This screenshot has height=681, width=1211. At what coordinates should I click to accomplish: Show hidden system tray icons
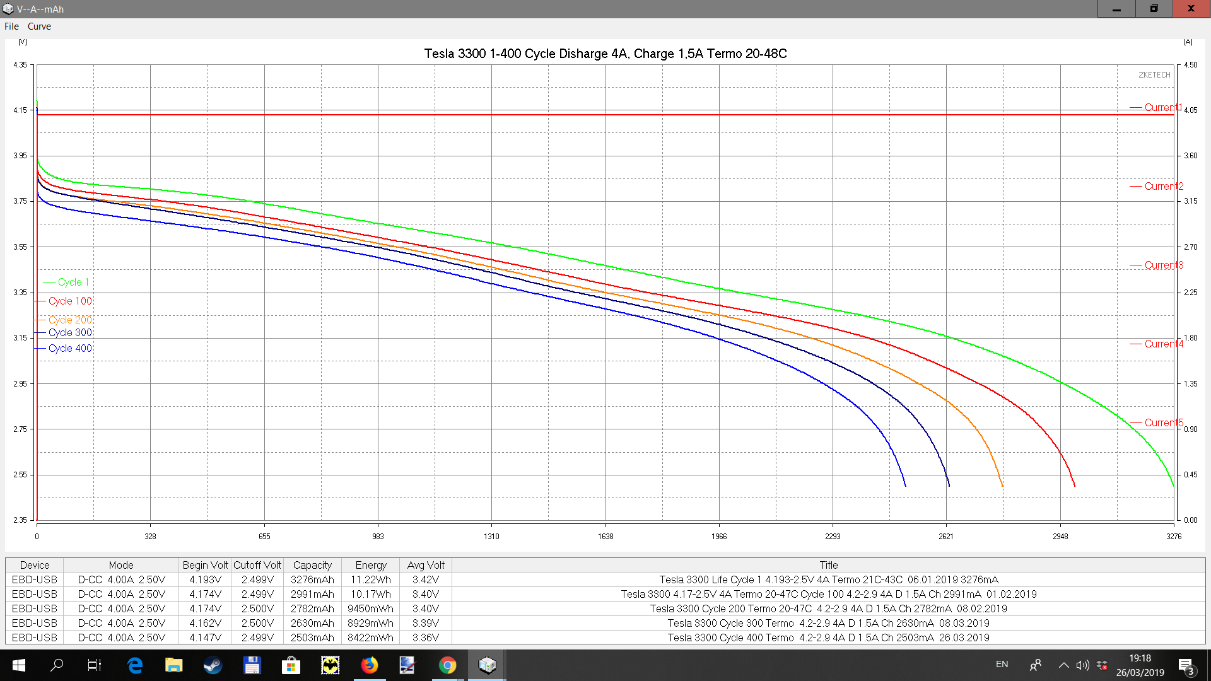(x=1063, y=665)
